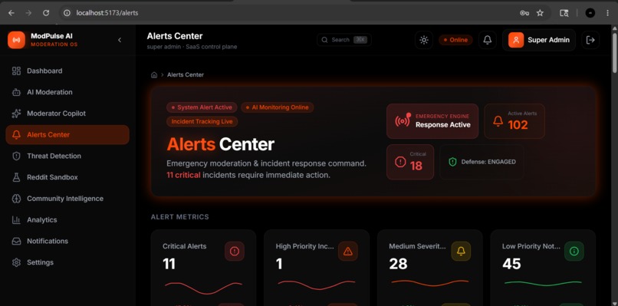The image size is (618, 306).
Task: Click the '11 critical' highlighted text
Action: (183, 175)
